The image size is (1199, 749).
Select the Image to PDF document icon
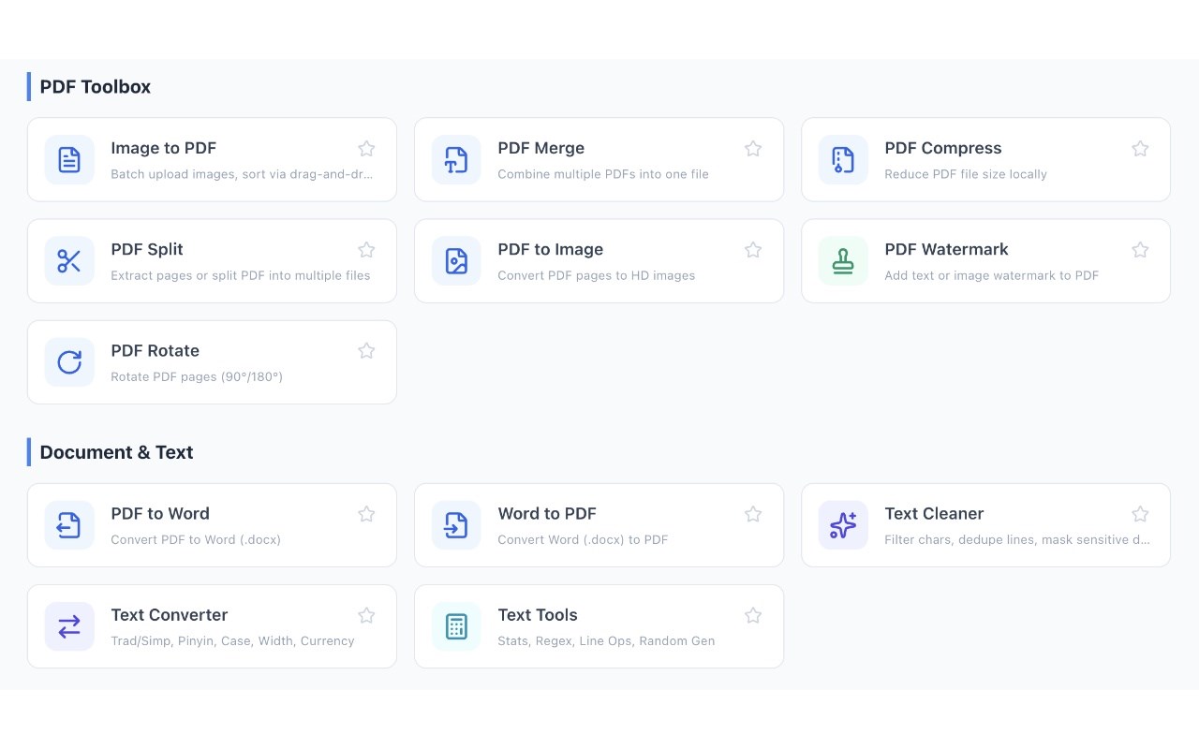tap(69, 159)
